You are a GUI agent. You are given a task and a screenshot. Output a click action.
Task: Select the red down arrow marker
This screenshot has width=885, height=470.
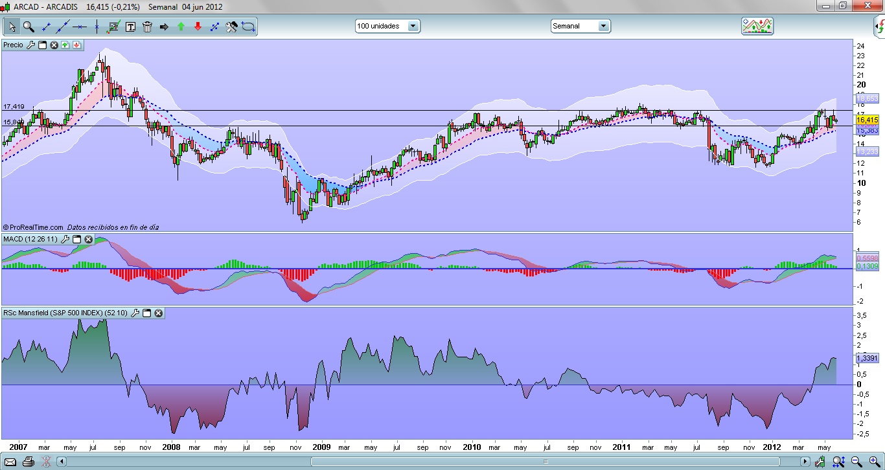coord(198,27)
